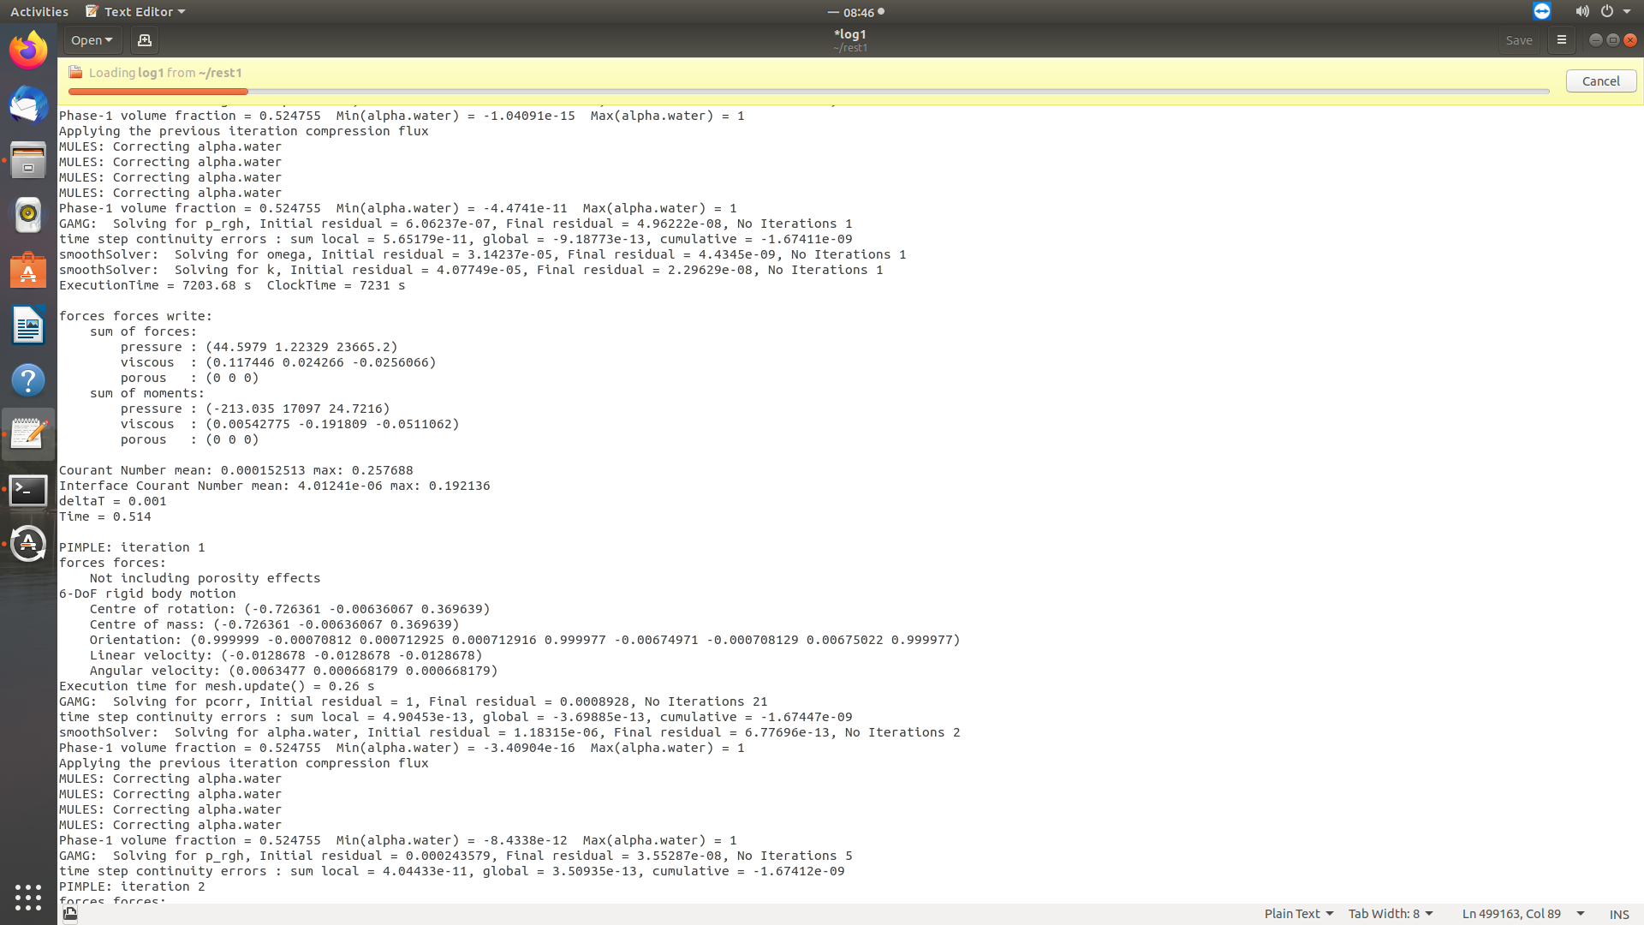Open Rhythmbox music player from the dock
The height and width of the screenshot is (925, 1644).
click(28, 215)
